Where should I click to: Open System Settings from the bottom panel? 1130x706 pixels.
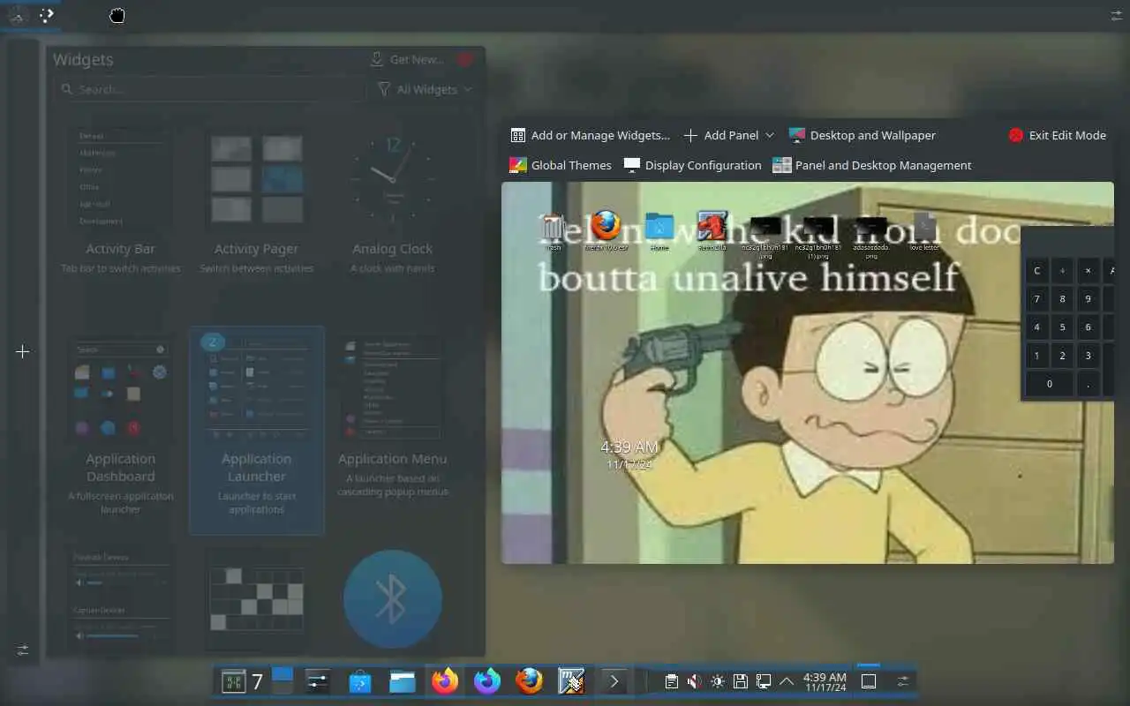click(317, 681)
